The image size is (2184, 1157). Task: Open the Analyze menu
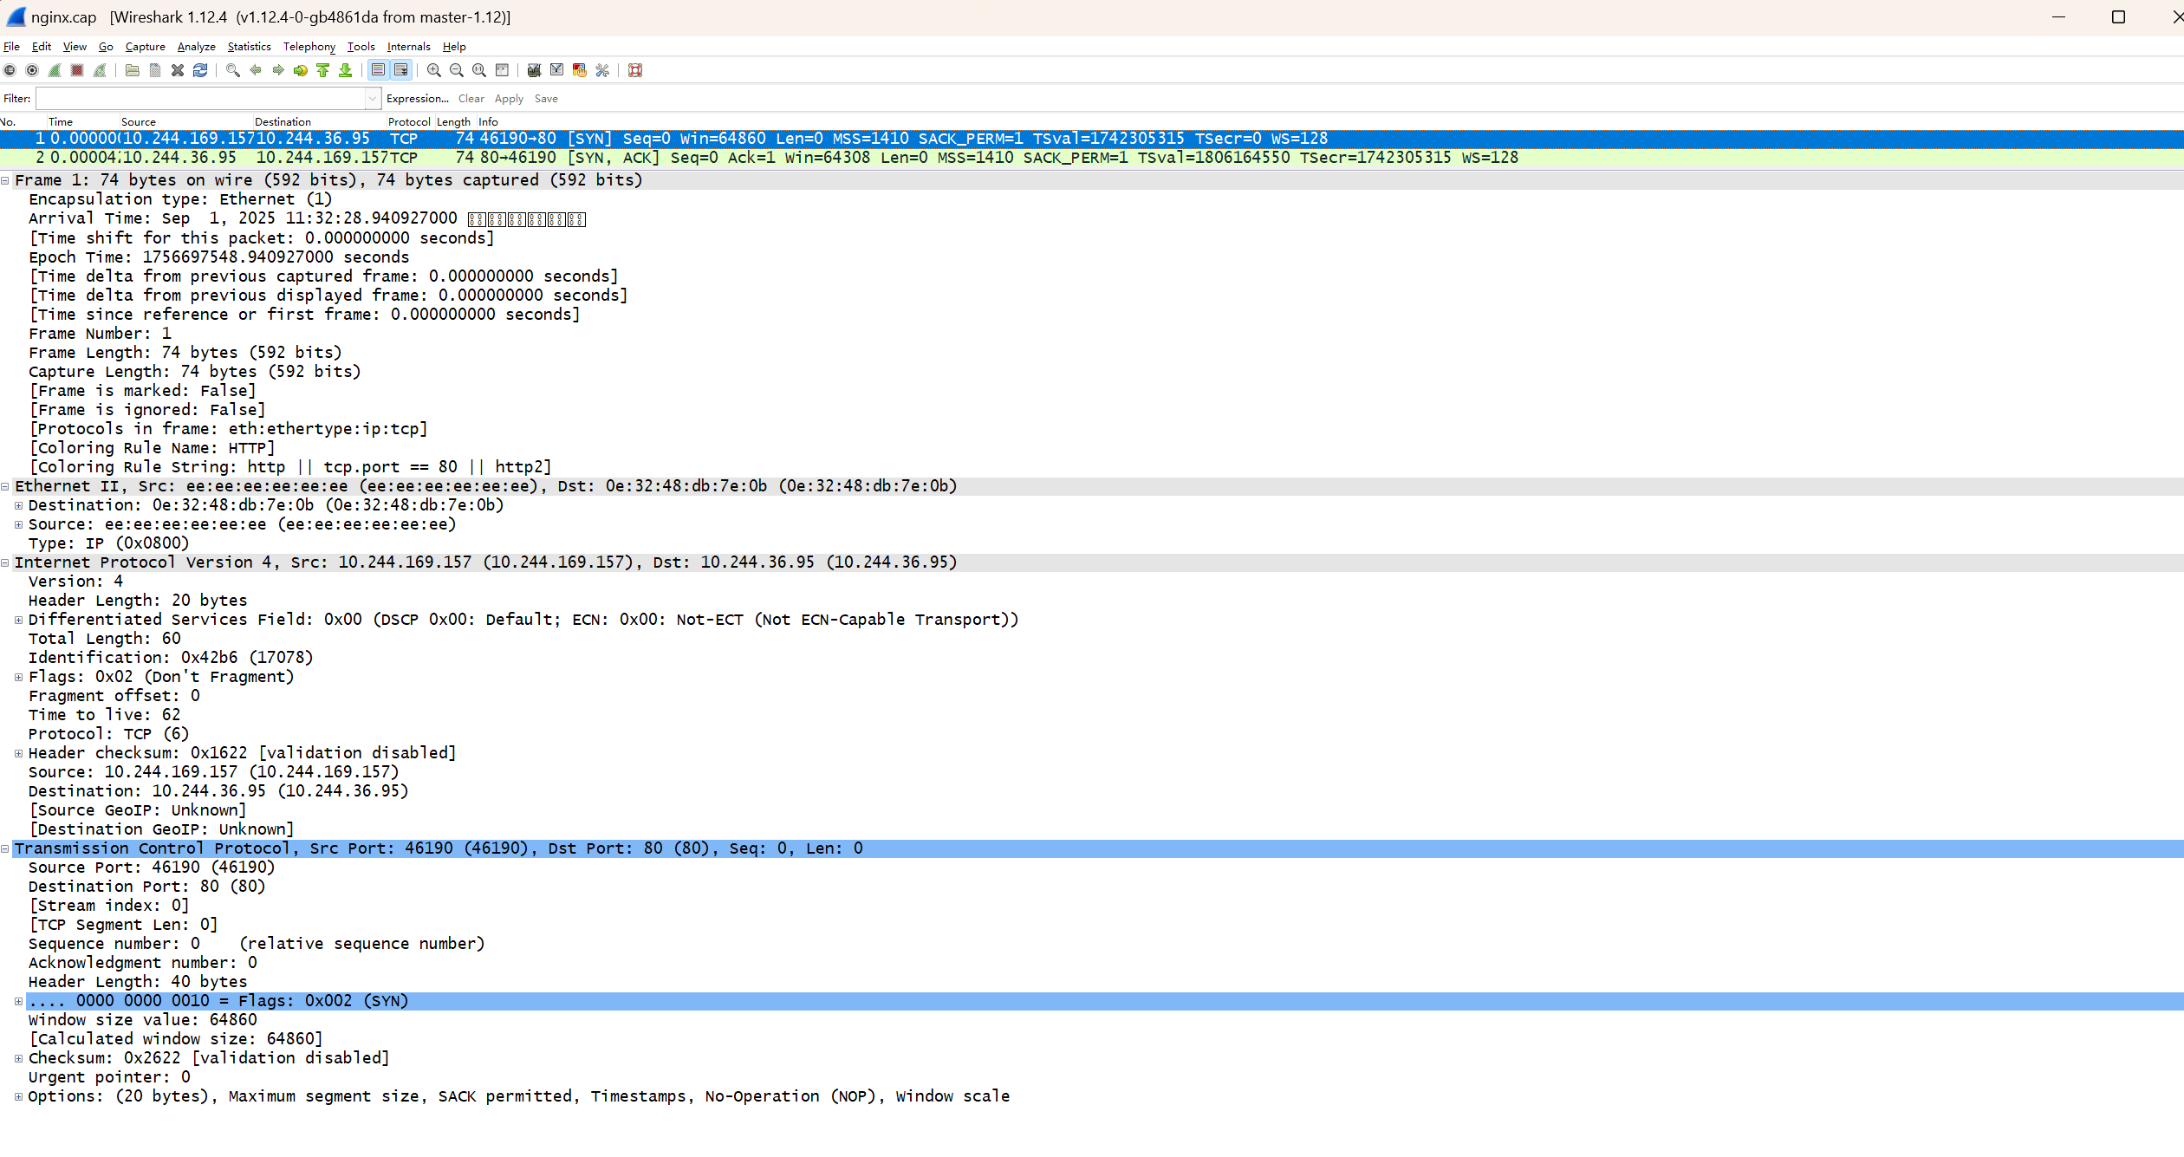pos(196,47)
